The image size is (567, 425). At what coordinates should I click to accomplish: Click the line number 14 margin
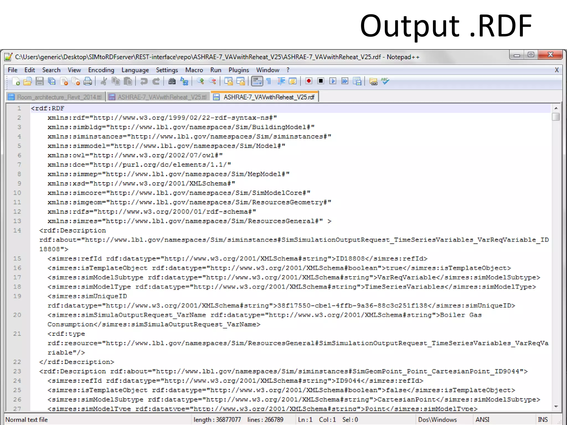point(17,230)
